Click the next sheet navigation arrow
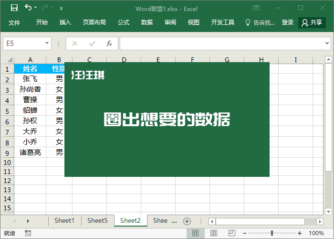Screen dimensions: 334x239 tap(28, 221)
